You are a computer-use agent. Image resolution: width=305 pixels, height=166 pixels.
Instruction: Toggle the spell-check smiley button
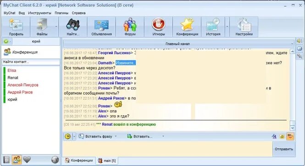point(290,136)
